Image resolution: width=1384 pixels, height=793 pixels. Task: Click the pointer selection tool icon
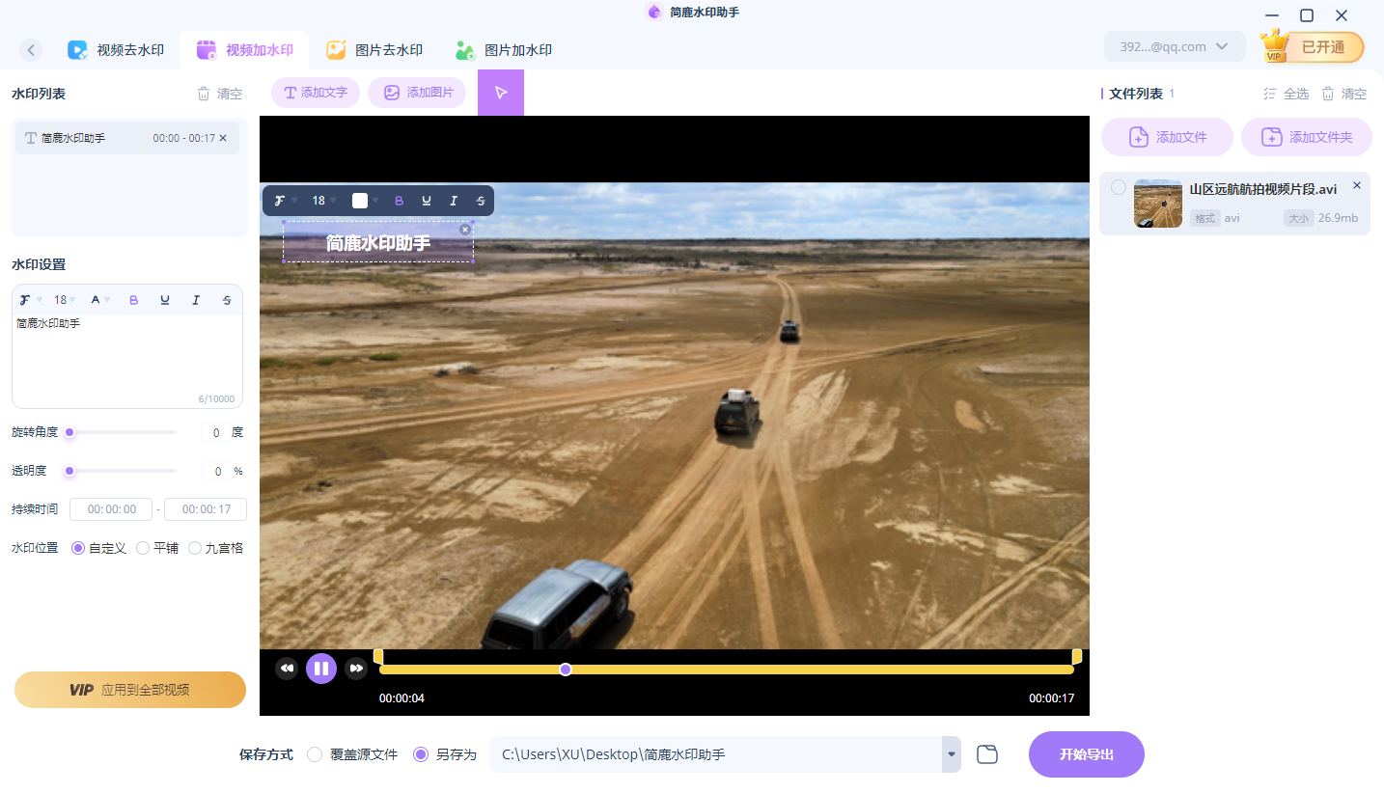point(500,93)
